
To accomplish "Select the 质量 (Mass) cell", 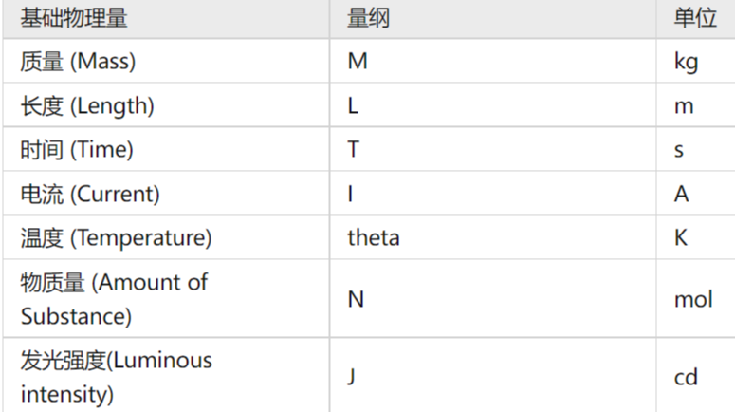I will (x=79, y=62).
